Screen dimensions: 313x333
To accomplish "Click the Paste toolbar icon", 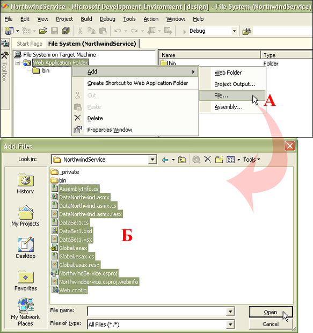I will click(x=103, y=31).
